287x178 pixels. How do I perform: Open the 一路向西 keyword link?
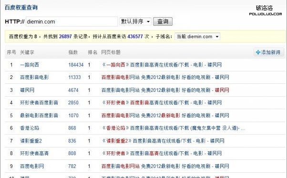30,65
